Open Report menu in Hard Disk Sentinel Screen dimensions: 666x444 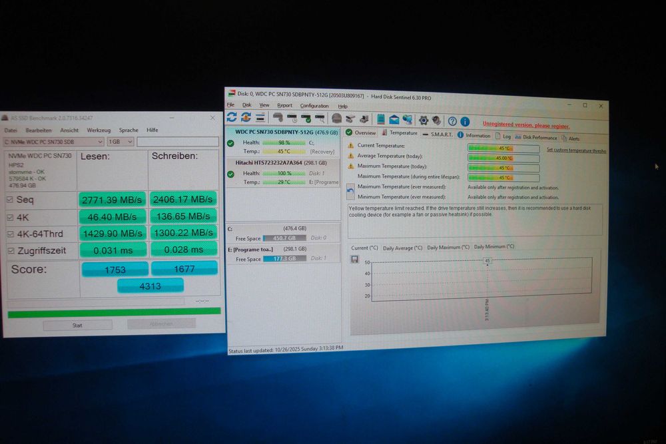pyautogui.click(x=284, y=105)
